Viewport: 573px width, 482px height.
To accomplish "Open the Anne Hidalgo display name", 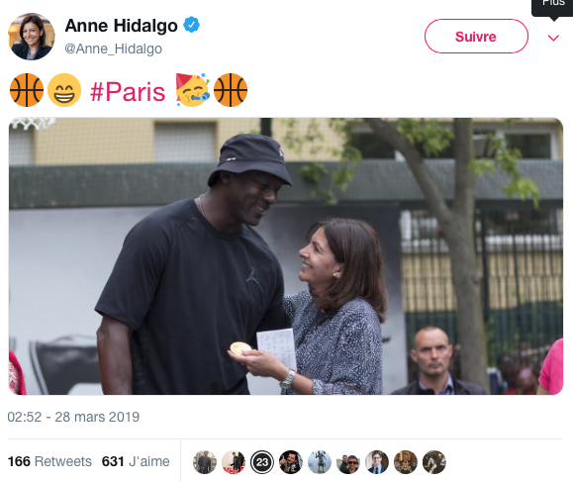I will (x=122, y=26).
